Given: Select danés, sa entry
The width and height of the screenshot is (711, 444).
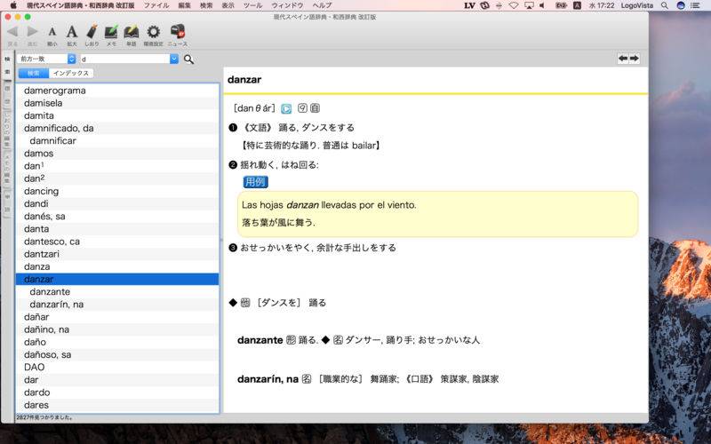Looking at the screenshot, I should [x=117, y=217].
